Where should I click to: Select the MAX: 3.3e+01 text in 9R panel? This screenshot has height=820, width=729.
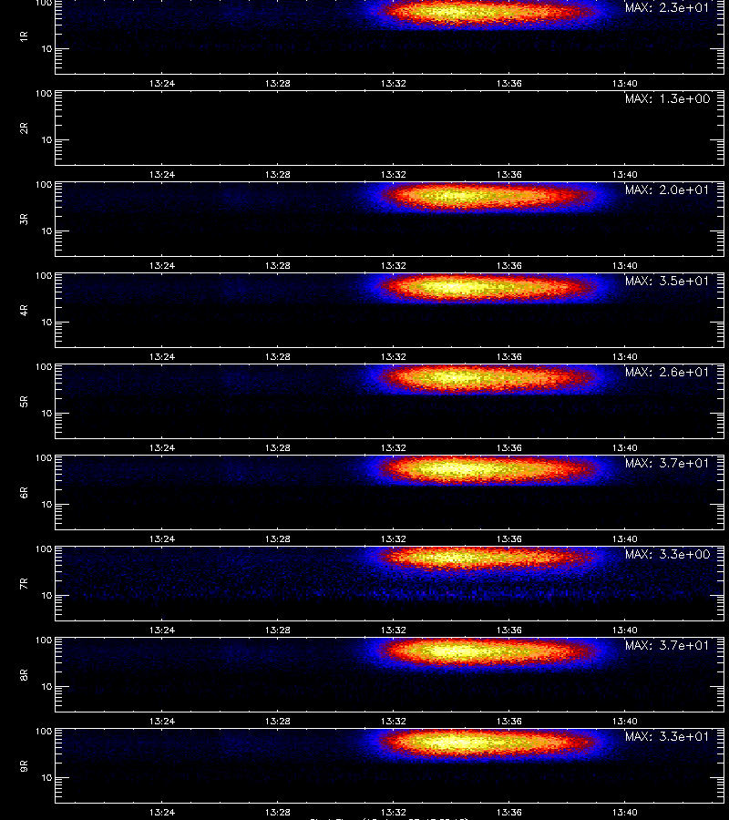[667, 736]
